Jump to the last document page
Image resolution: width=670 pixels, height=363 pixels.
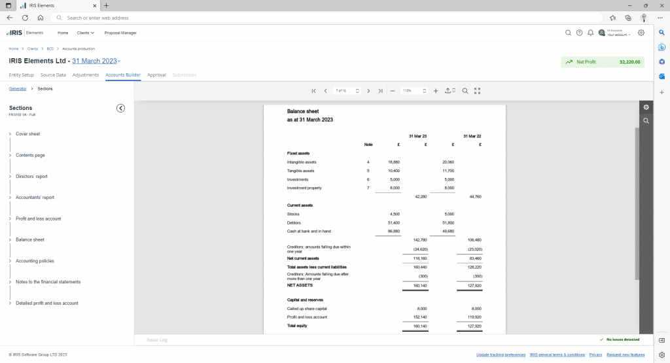(x=380, y=91)
